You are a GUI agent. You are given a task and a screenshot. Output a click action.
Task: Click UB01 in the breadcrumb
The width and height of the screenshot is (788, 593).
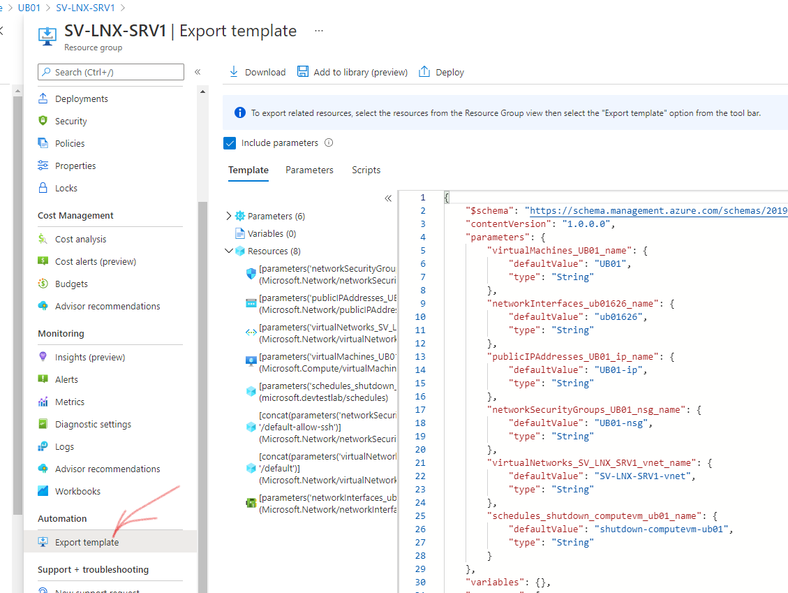pos(29,8)
